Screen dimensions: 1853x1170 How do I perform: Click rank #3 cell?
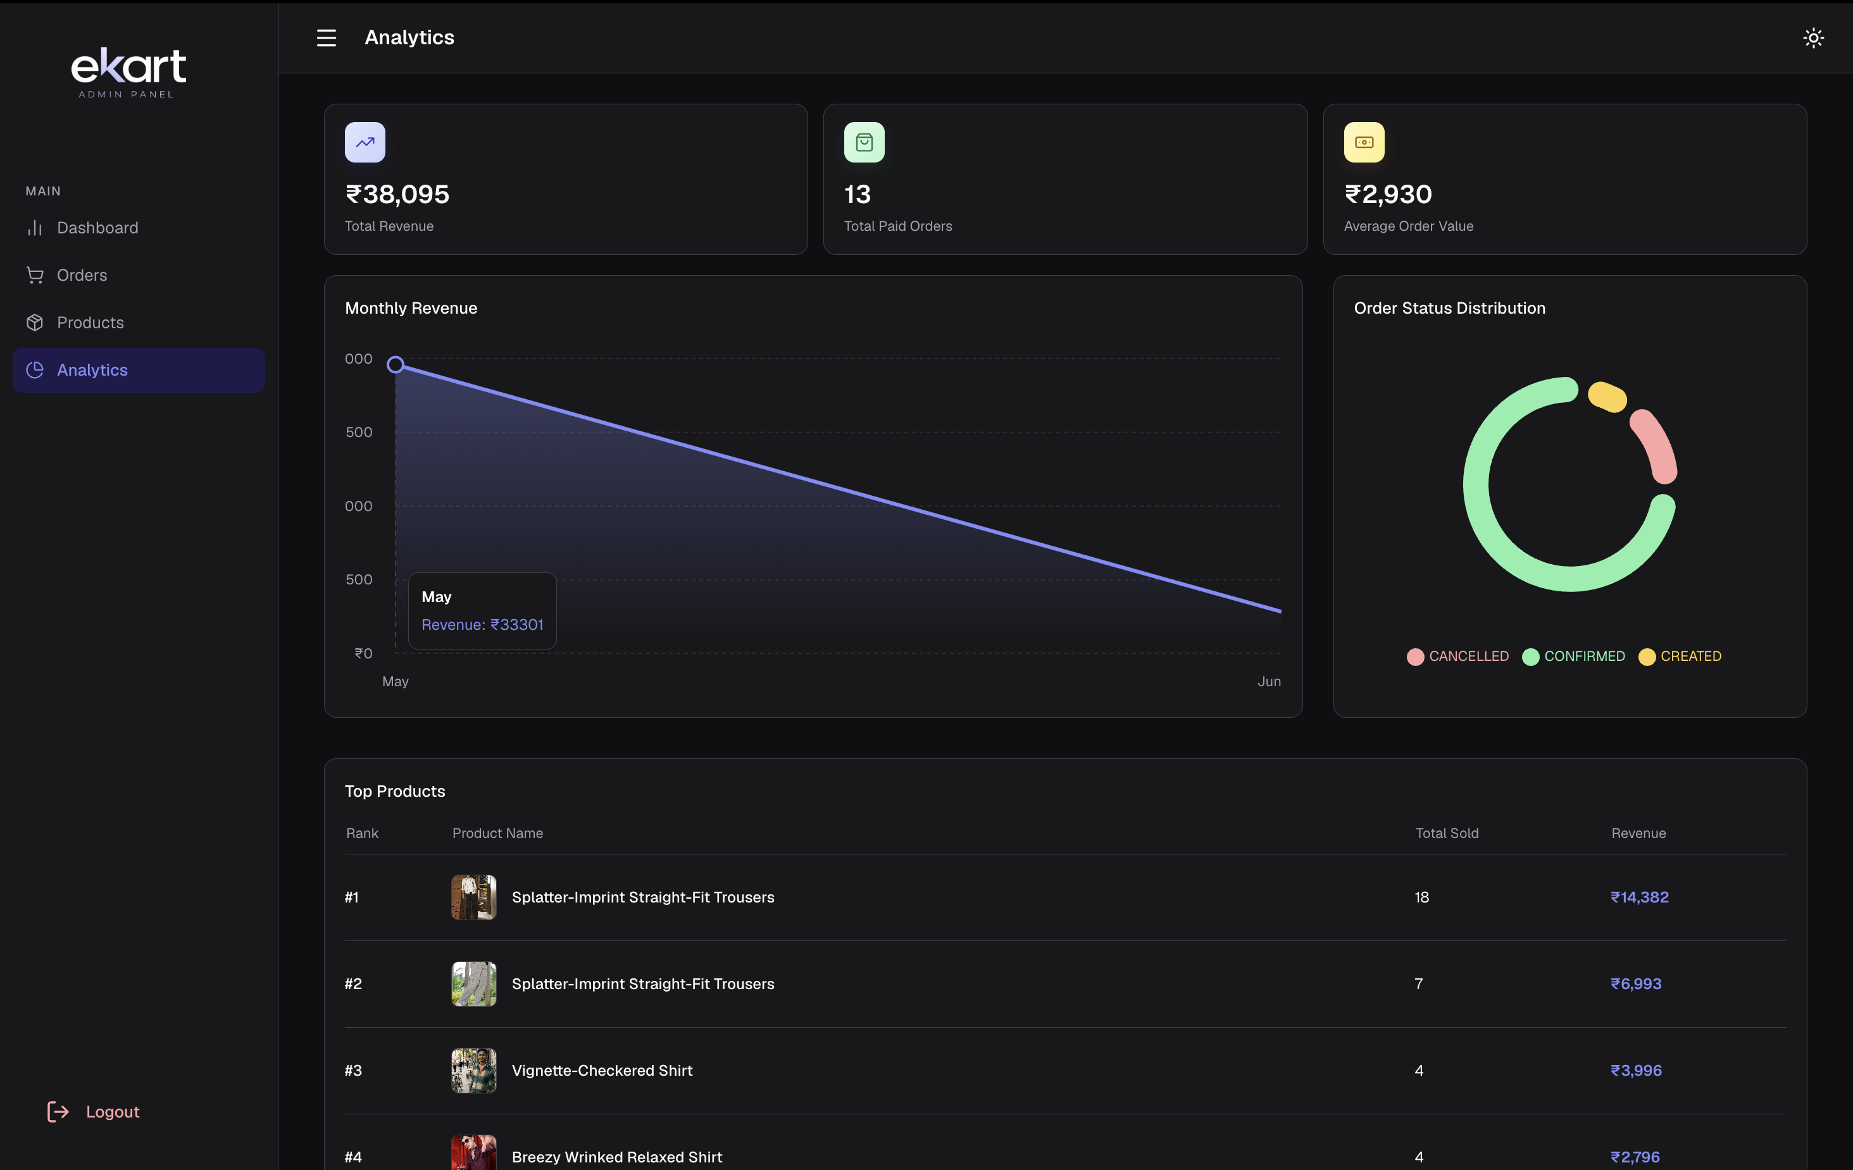click(x=353, y=1071)
